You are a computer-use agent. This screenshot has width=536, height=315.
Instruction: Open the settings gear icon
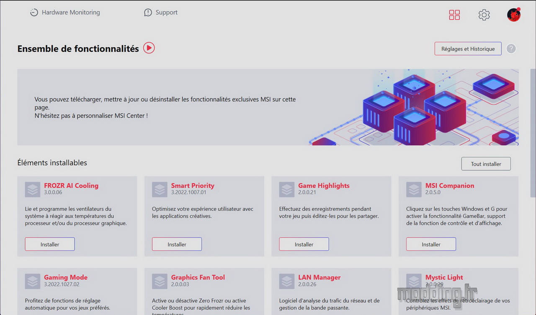point(484,15)
